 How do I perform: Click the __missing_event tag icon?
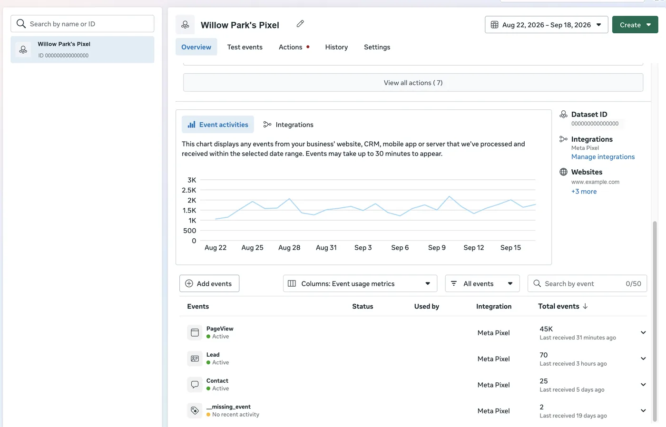point(195,411)
